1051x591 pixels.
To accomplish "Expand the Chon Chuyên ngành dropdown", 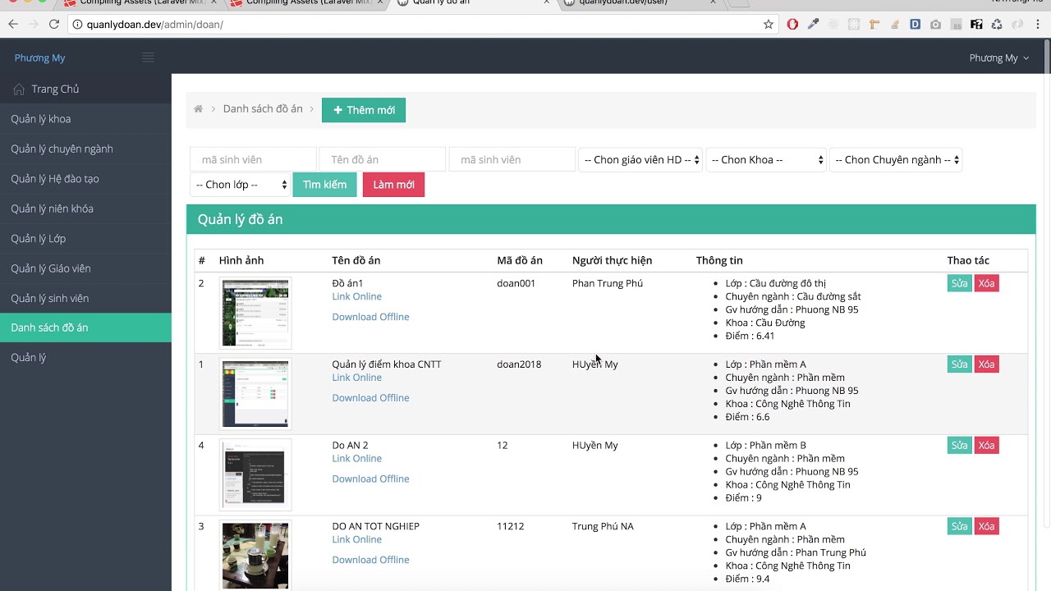I will (896, 160).
